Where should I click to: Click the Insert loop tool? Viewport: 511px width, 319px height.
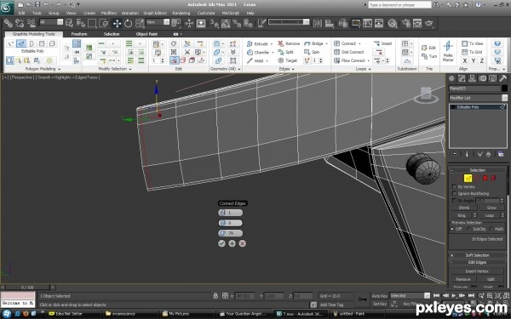coord(382,43)
